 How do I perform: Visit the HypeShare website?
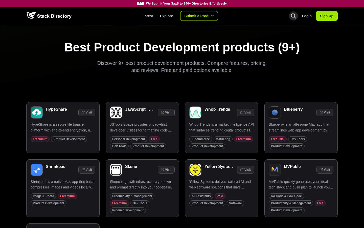pyautogui.click(x=87, y=112)
